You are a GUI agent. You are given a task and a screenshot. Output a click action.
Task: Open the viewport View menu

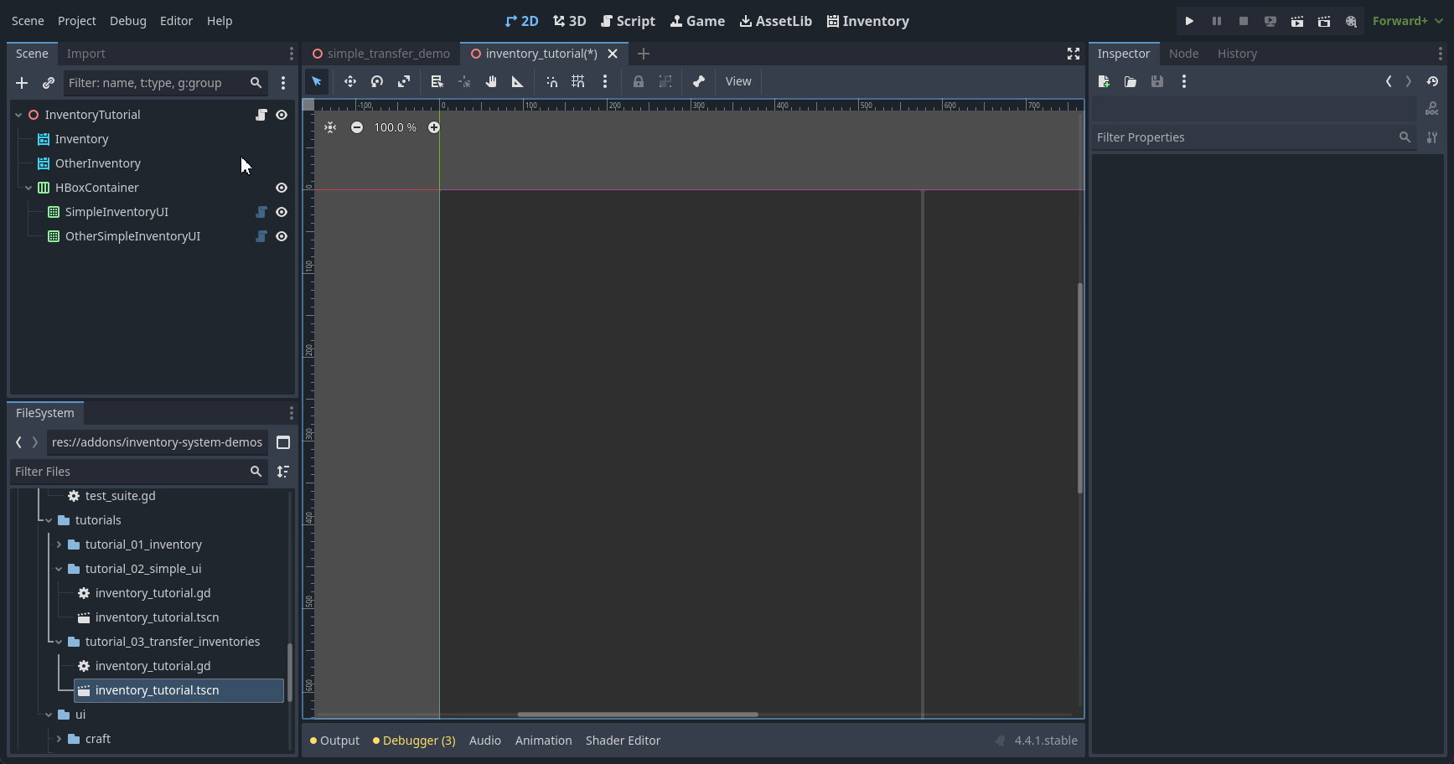(x=738, y=81)
